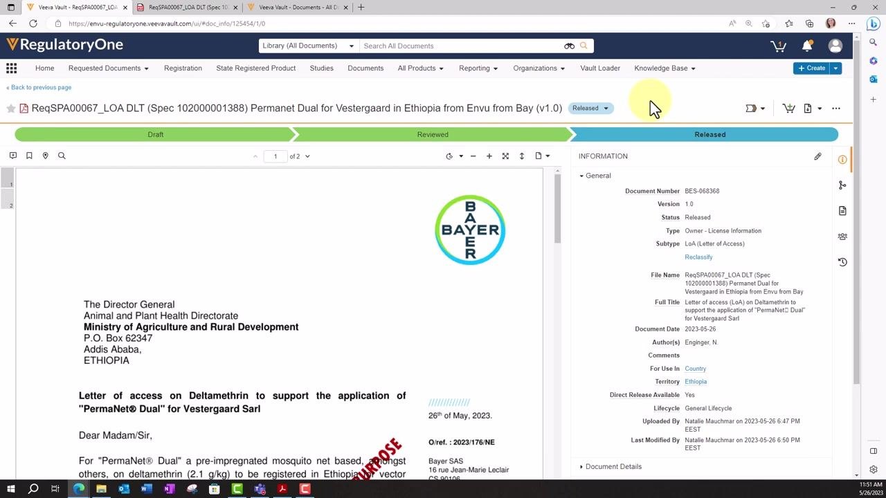Image resolution: width=886 pixels, height=498 pixels.
Task: Click the Search All Documents field
Action: click(x=461, y=46)
